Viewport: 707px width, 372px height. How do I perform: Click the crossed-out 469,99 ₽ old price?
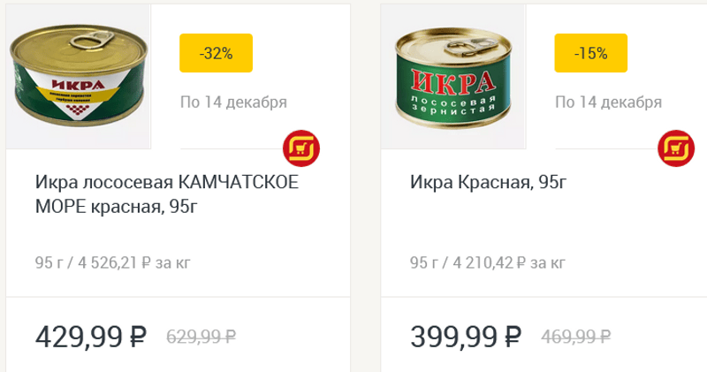576,337
